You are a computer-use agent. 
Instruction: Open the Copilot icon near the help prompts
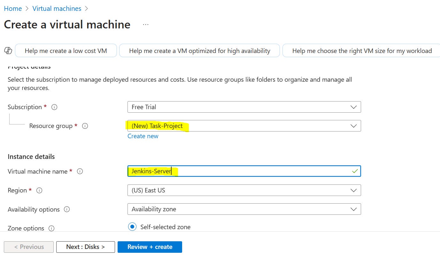tap(8, 50)
